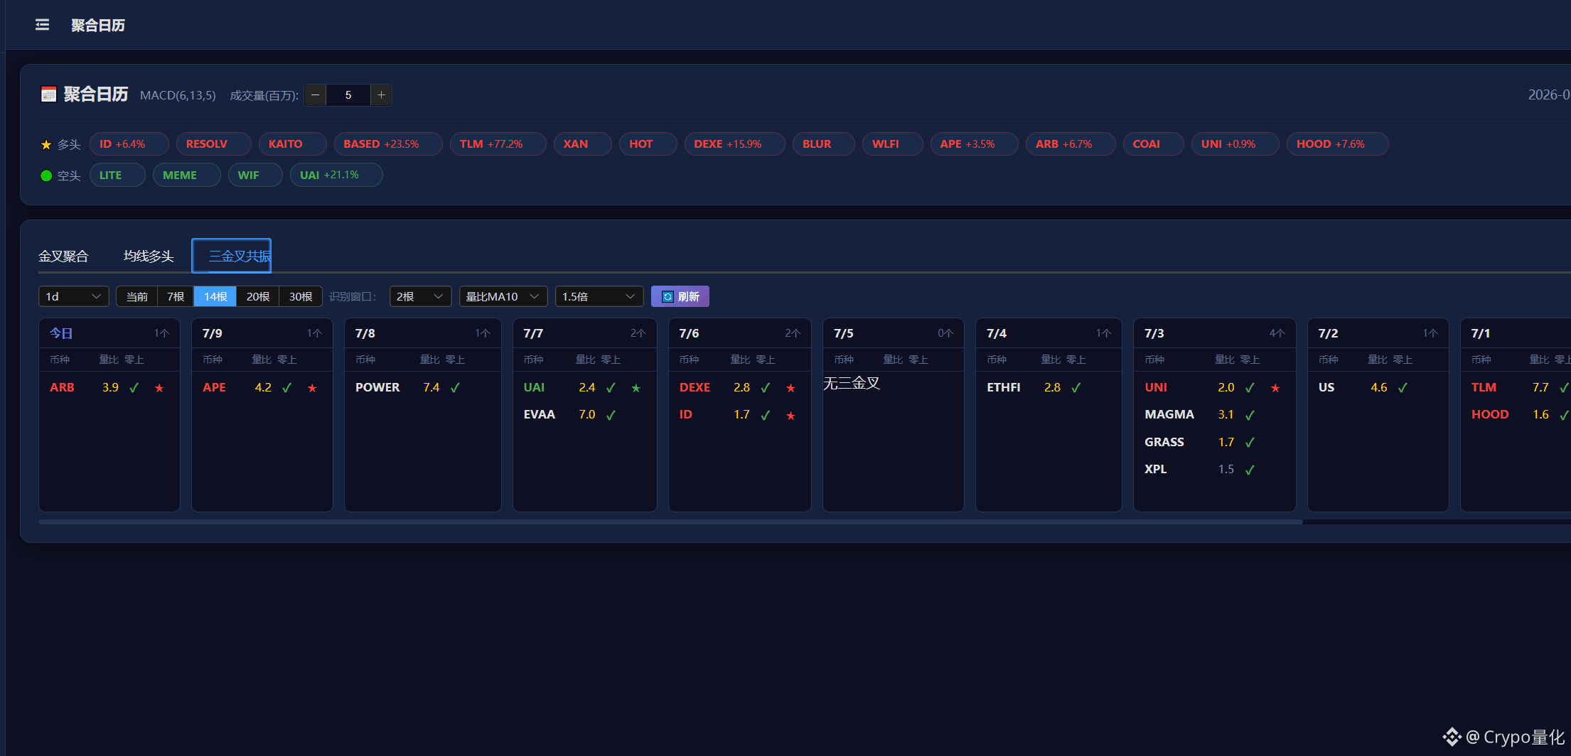Select the ID +6.4% bullish tag
The height and width of the screenshot is (756, 1571).
pyautogui.click(x=129, y=144)
